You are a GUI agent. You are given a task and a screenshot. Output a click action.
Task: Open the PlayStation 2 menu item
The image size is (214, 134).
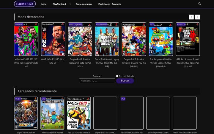coord(59,4)
